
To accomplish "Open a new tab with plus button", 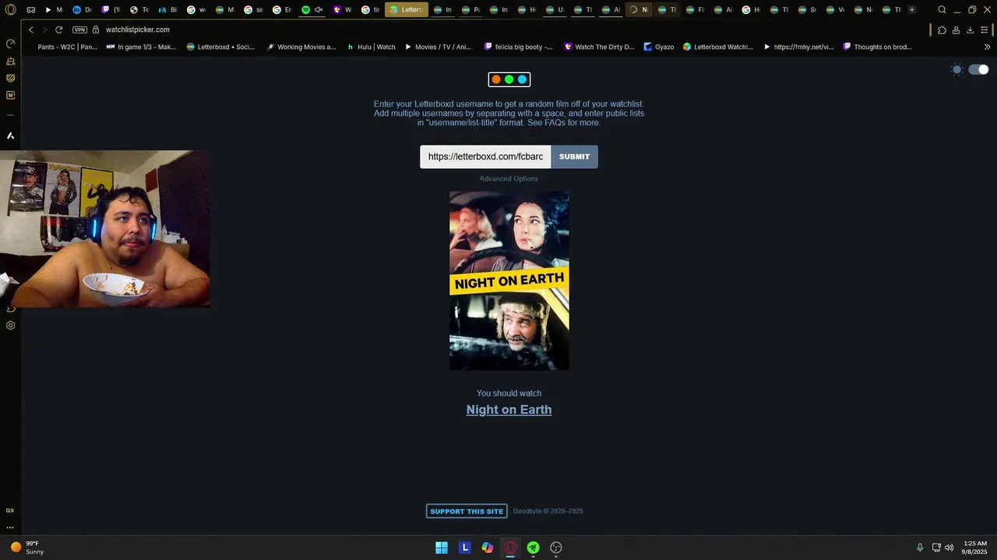I will point(912,10).
